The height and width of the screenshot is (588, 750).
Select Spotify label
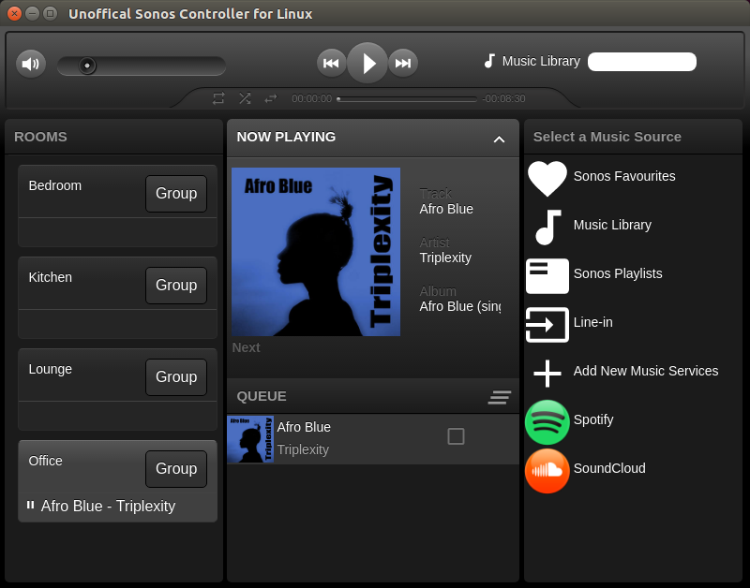593,419
